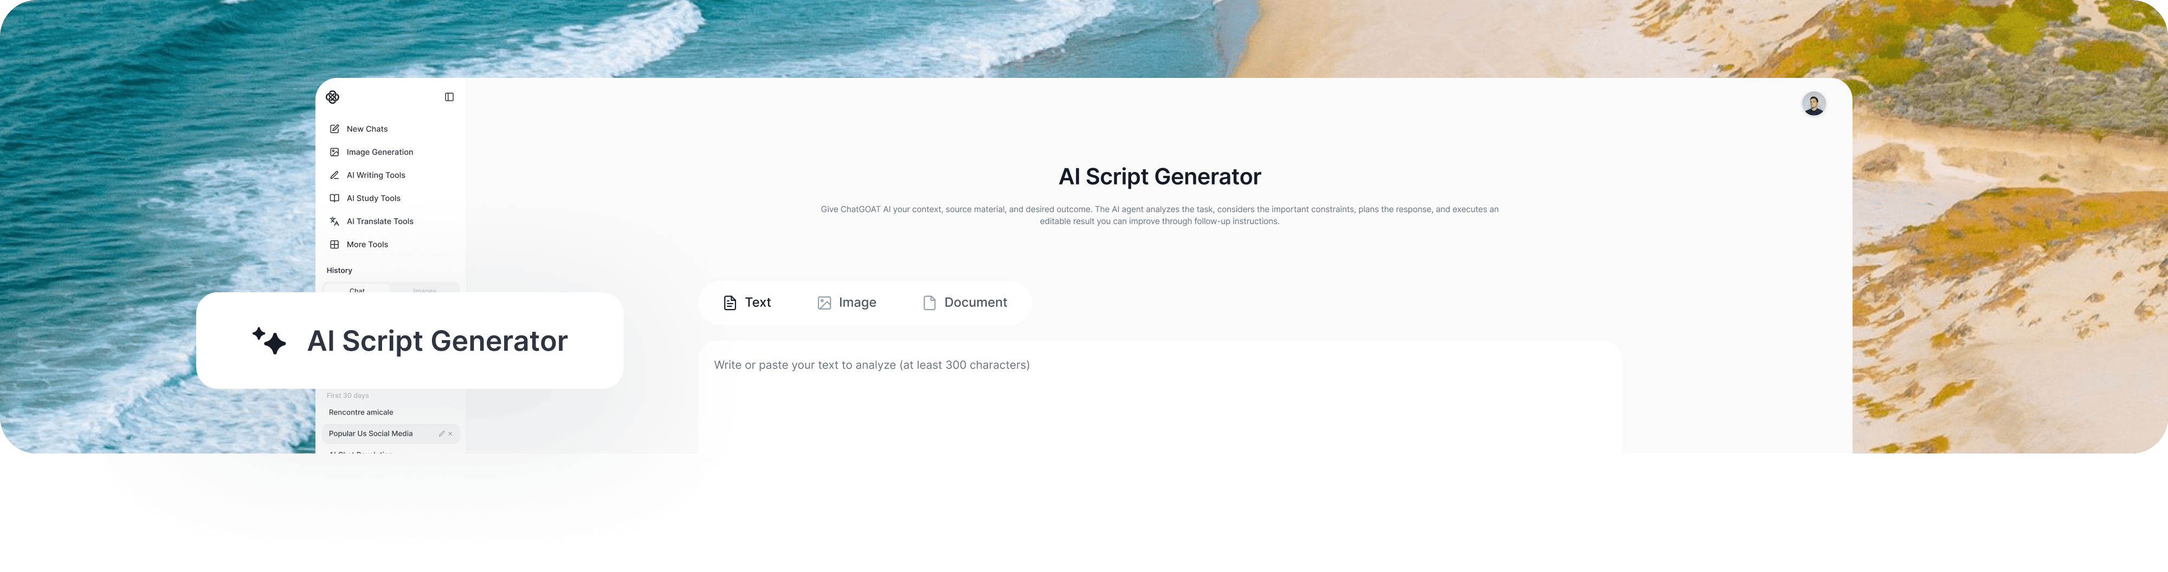Click the AI Study Tools book icon
This screenshot has width=2168, height=572.
[x=334, y=198]
